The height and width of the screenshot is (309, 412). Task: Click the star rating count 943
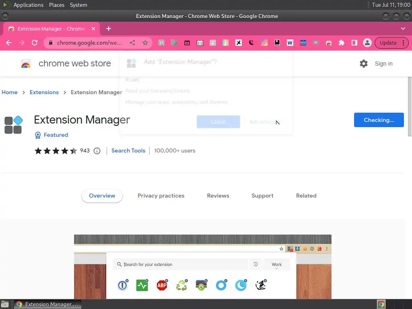(x=85, y=150)
